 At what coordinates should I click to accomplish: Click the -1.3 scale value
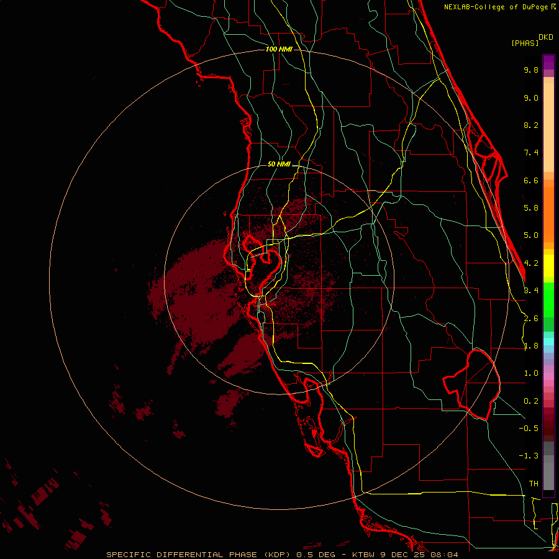[x=529, y=456]
